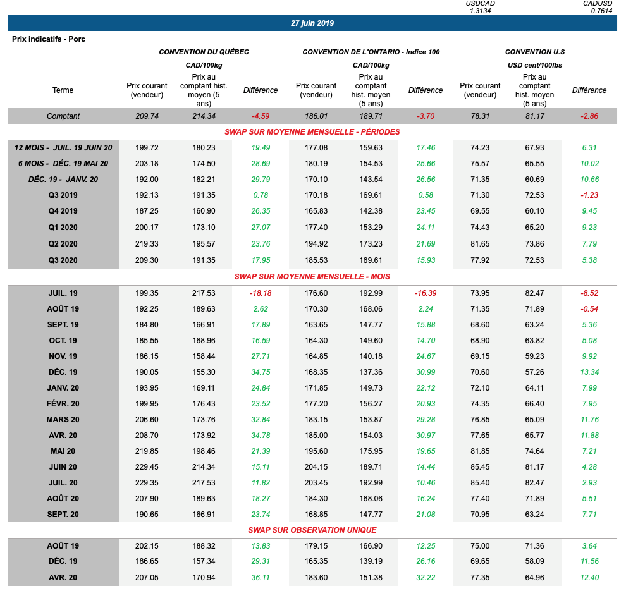Image resolution: width=626 pixels, height=591 pixels.
Task: Click the "DÉC. 19 - JANV. 20" row label
Action: [x=63, y=180]
